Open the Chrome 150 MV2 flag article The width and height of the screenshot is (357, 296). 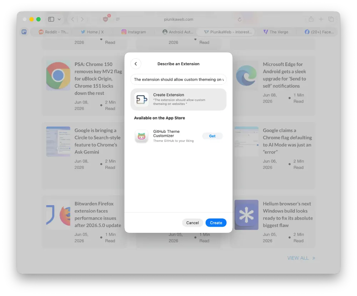99,79
